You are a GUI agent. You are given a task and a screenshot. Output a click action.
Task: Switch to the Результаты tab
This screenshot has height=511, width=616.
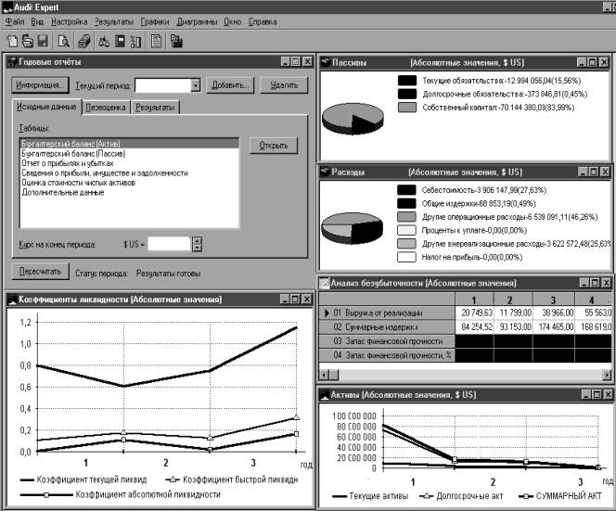pos(154,108)
